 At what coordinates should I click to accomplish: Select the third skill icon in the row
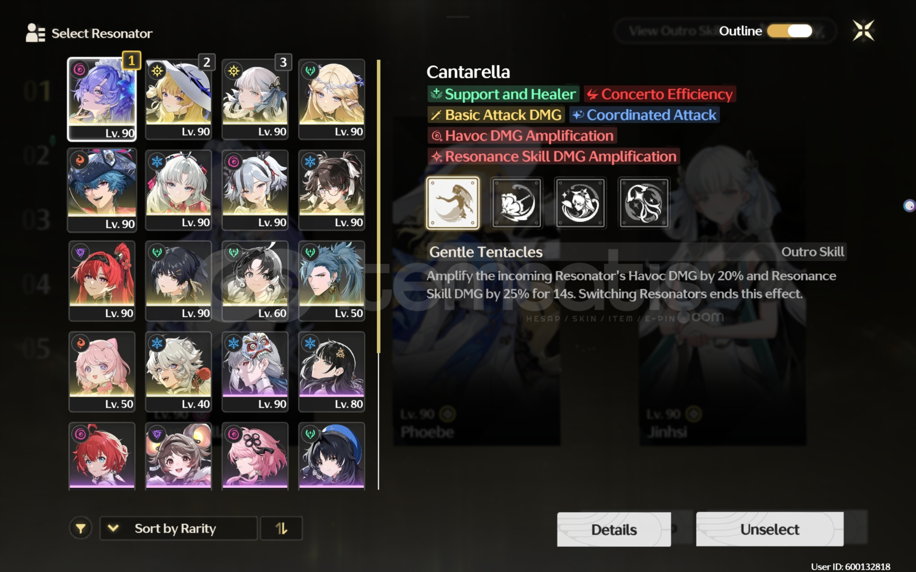pos(580,203)
